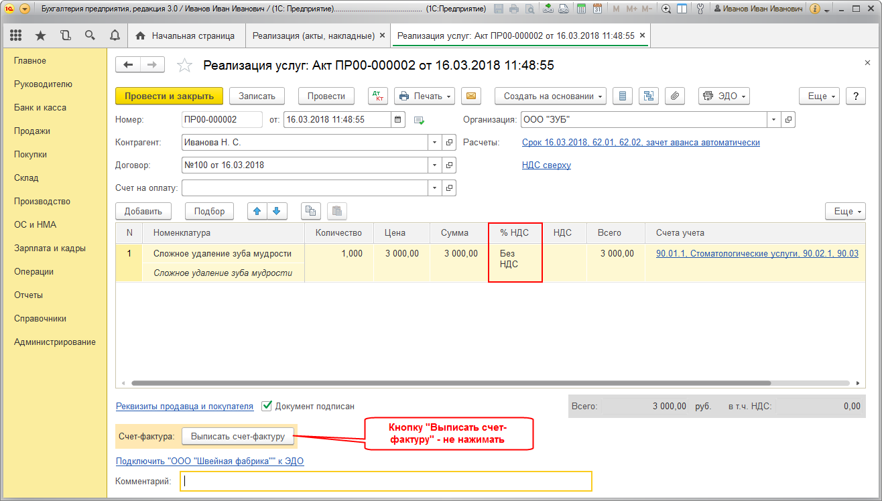
Task: Focus the Комментарий input field
Action: coord(386,481)
